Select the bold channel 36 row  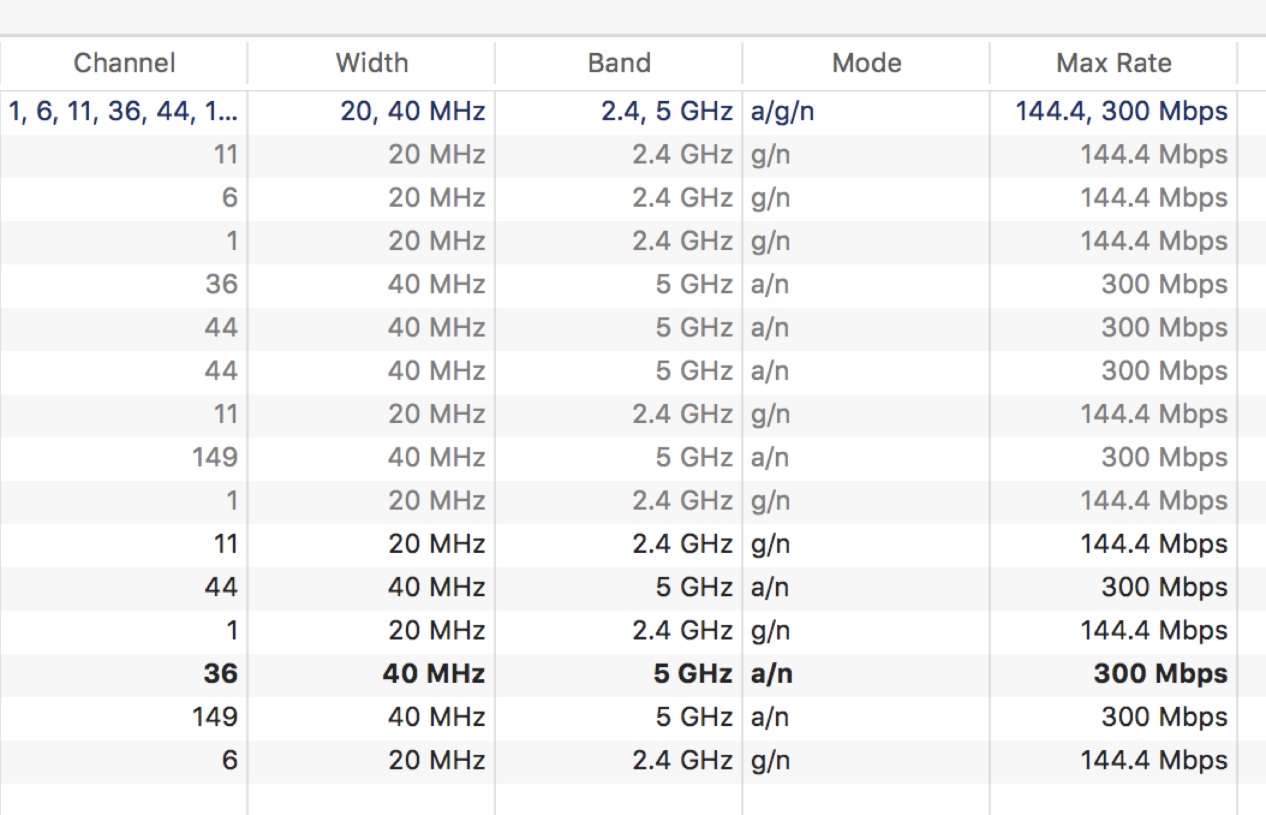coord(633,674)
